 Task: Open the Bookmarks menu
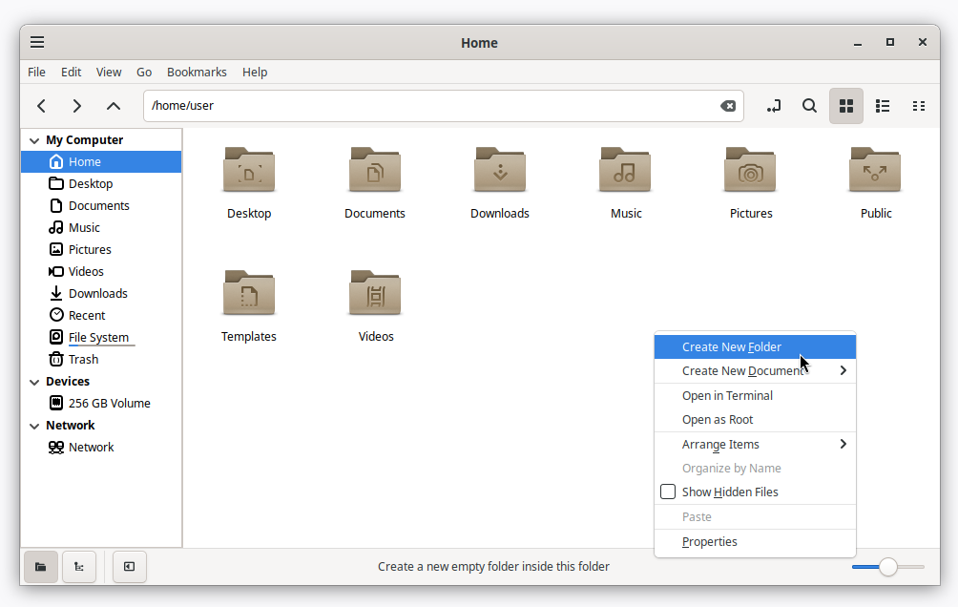tap(197, 73)
